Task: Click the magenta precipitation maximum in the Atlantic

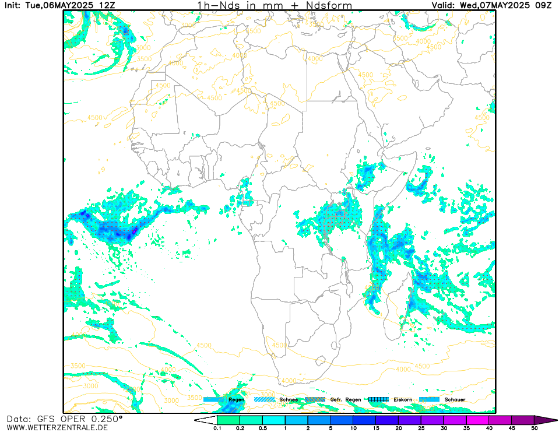Action: [x=135, y=231]
